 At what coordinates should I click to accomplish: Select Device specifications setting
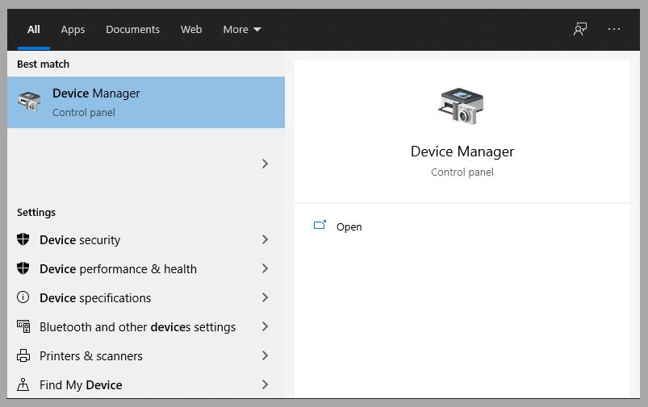click(x=146, y=297)
